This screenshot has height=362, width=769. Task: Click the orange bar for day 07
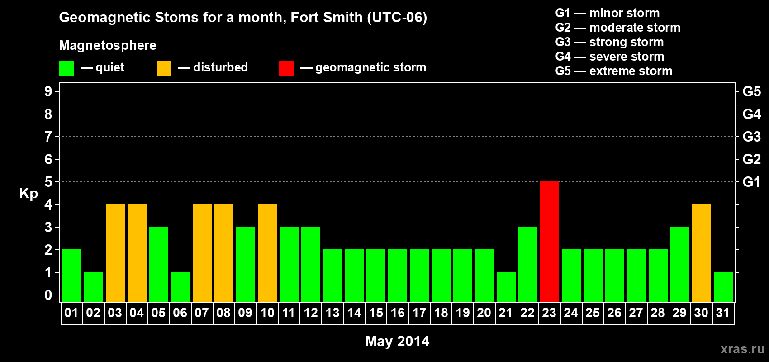(x=202, y=253)
